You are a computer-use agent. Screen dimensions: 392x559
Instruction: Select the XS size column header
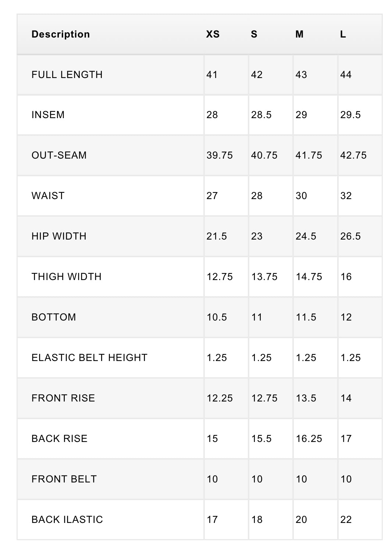tap(213, 34)
